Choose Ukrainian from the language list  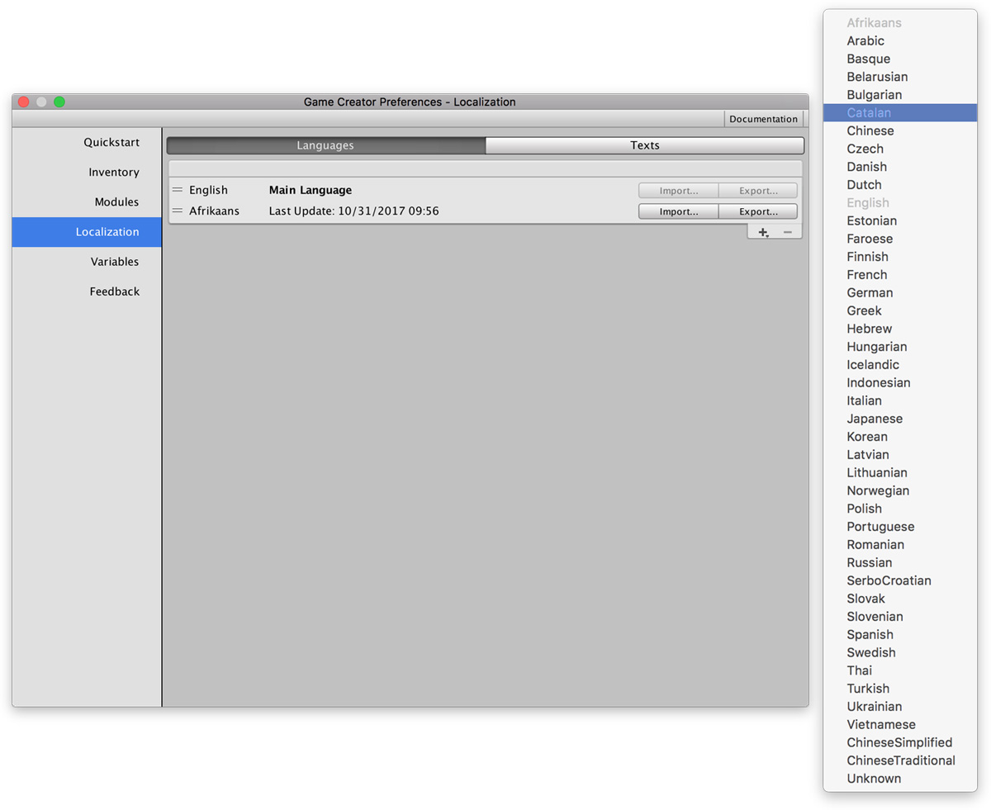[x=900, y=707]
